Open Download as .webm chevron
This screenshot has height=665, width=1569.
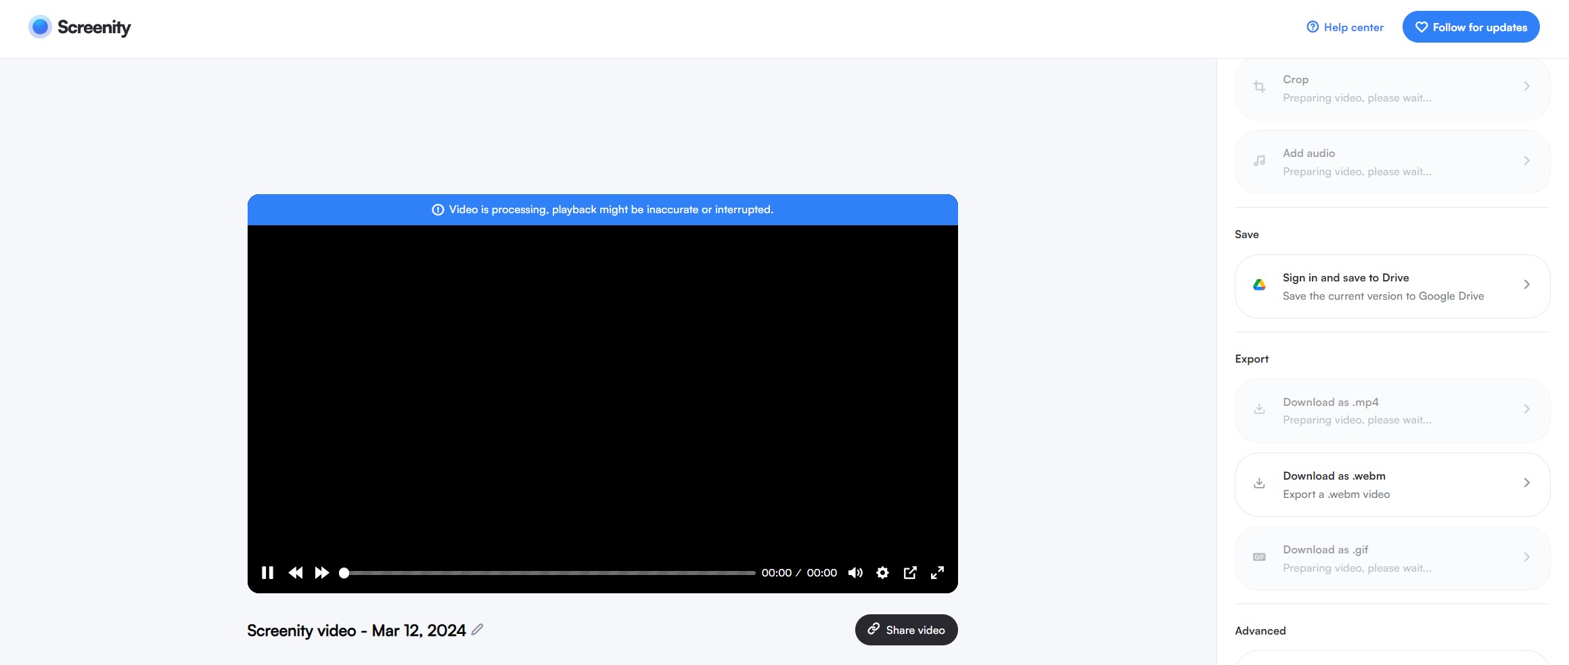coord(1526,482)
